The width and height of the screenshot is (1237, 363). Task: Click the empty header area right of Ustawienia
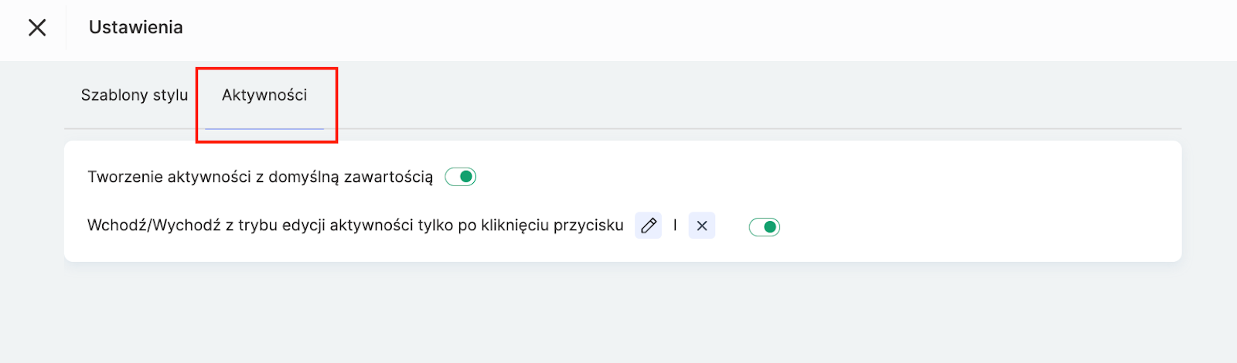(696, 28)
